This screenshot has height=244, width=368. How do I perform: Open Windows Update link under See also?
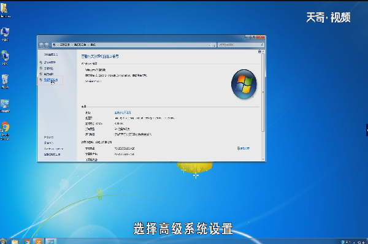53,149
